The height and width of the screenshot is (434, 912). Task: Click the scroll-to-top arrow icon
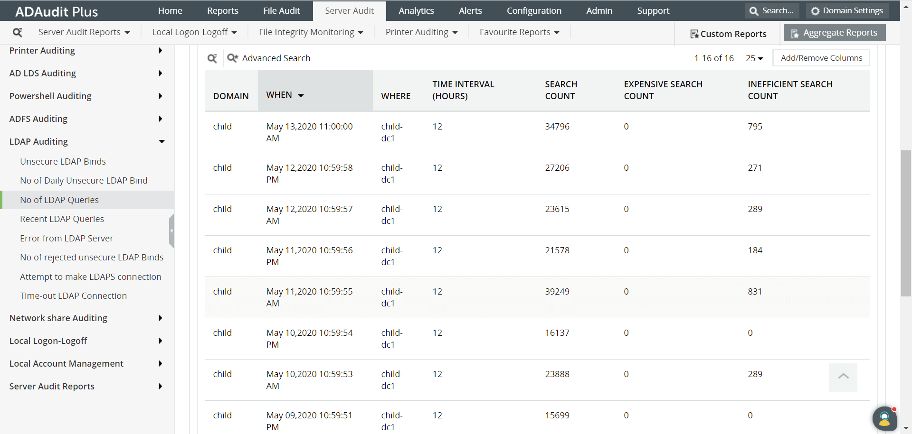coord(843,377)
